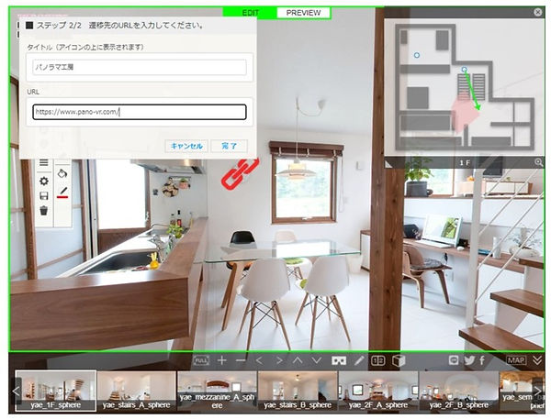Select the red pencil line tool
551x419 pixels.
(x=63, y=192)
